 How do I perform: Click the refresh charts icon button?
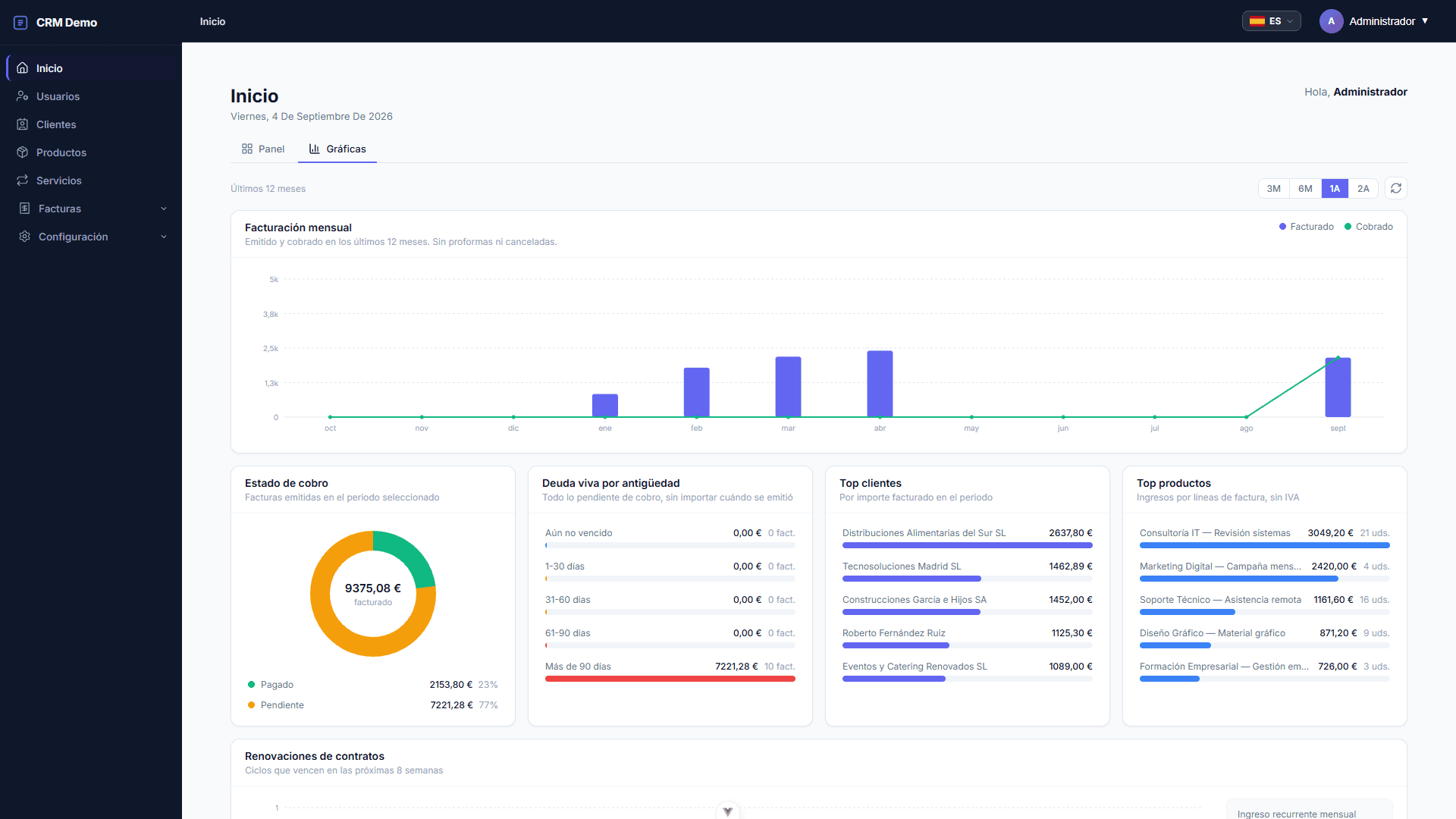coord(1396,188)
